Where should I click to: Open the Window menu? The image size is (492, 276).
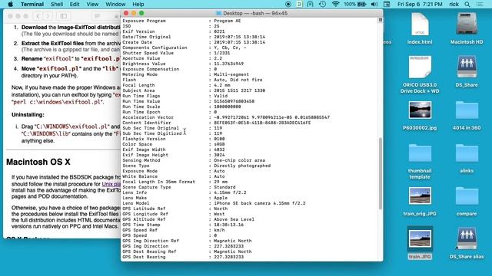tap(115, 4)
